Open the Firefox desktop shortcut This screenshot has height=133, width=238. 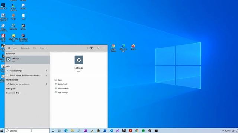tap(133, 47)
